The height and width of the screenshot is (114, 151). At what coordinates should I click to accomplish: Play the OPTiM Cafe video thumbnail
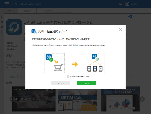coord(34,99)
